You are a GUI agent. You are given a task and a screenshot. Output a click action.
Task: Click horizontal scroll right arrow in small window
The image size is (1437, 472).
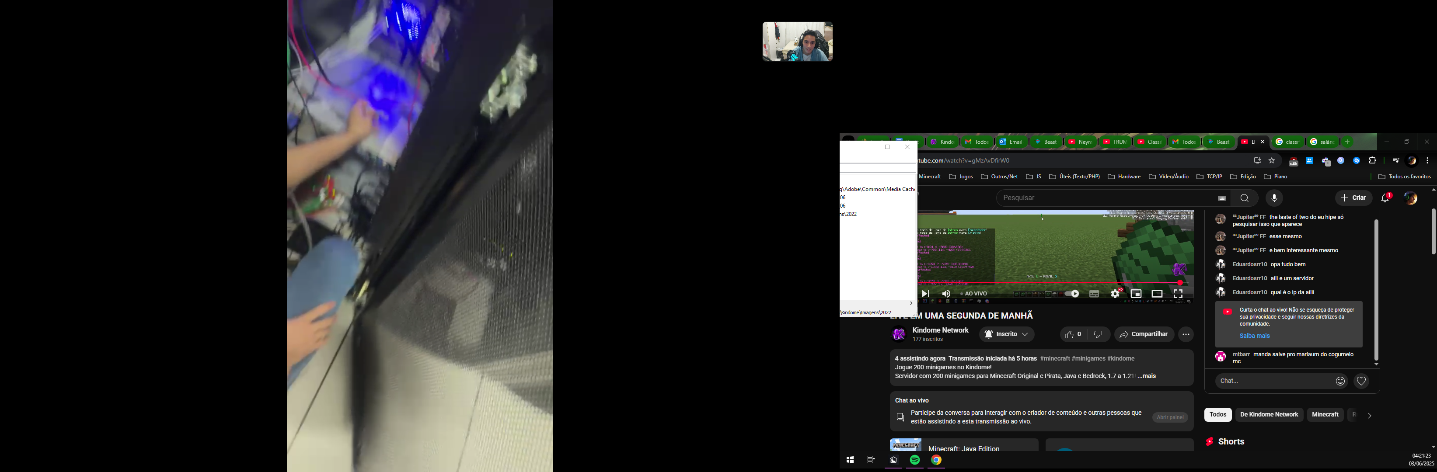(x=911, y=304)
